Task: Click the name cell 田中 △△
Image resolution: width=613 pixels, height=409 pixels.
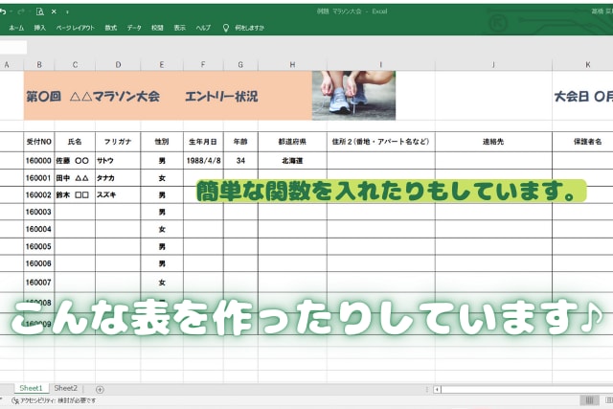Action: click(75, 178)
